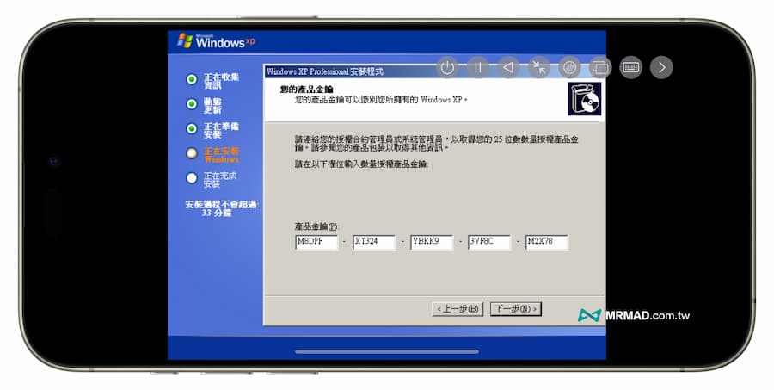Click the fifth product key field M2X78
Image resolution: width=774 pixels, height=390 pixels.
point(546,242)
